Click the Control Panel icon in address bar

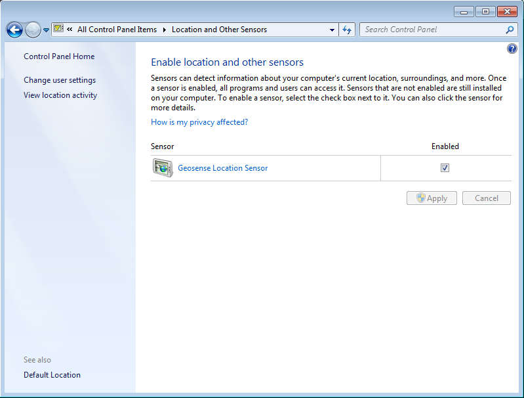[58, 29]
